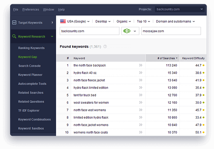This screenshot has height=149, width=214.
Task: Expand the Target Keywords section arrow
Action: point(52,23)
